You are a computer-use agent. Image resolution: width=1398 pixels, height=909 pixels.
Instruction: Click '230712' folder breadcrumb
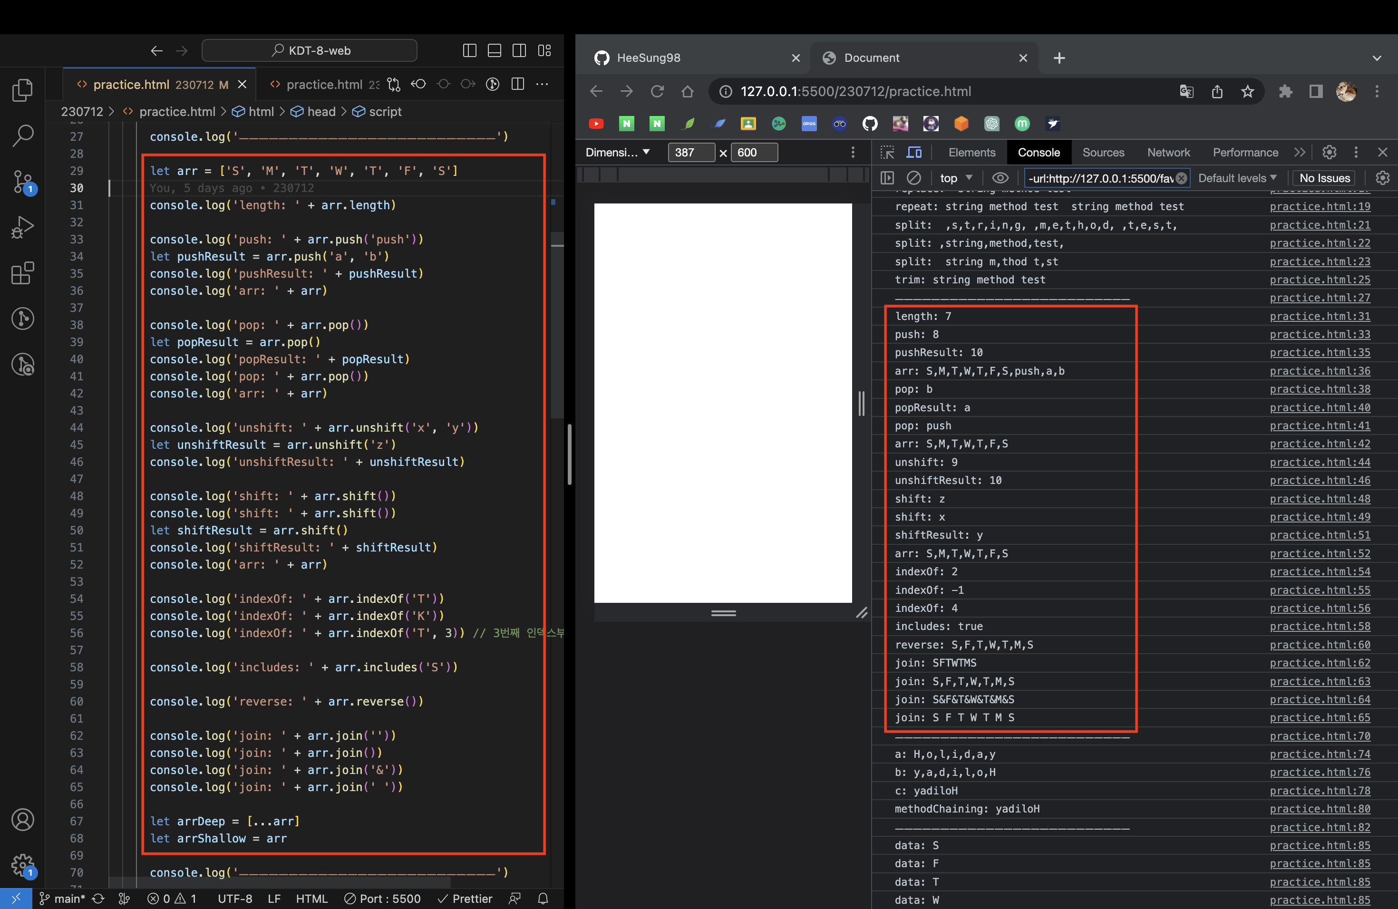point(82,112)
